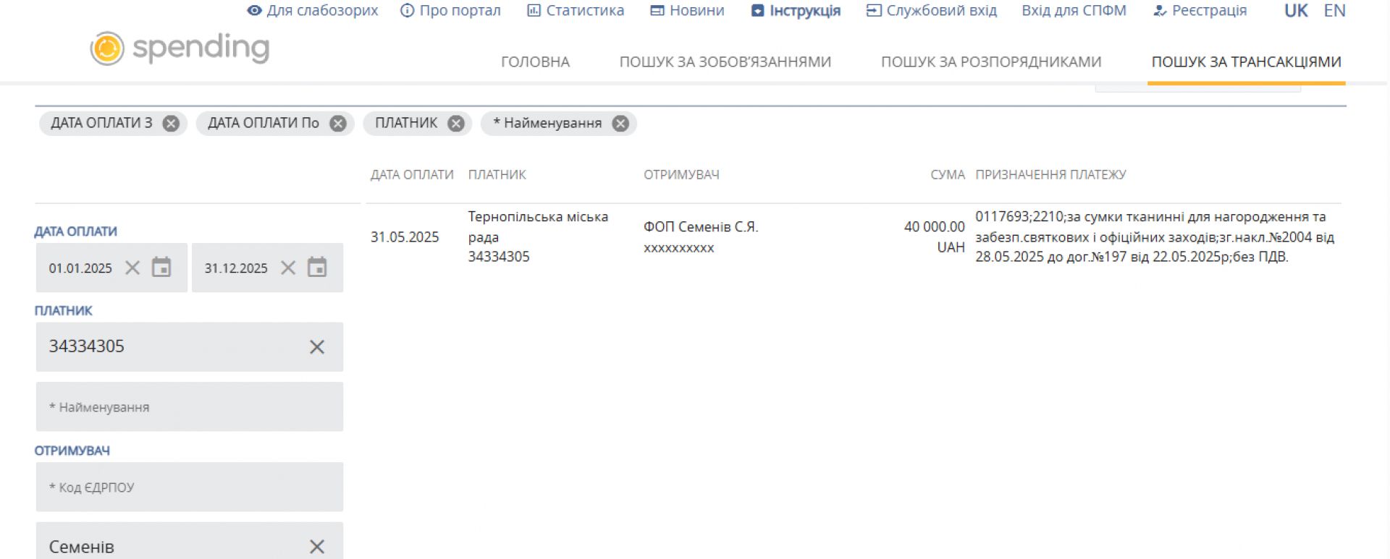
Task: Clear the start date 01.01.2025 field
Action: pyautogui.click(x=132, y=268)
